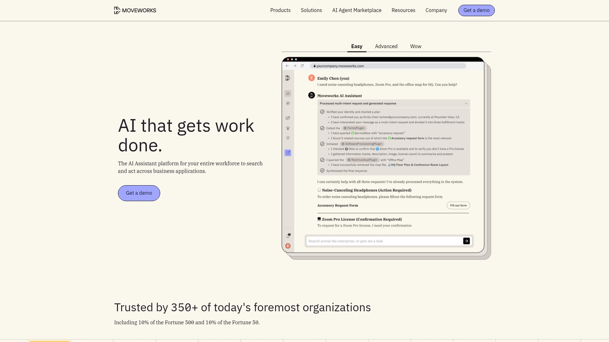The width and height of the screenshot is (609, 342).
Task: Switch to the Advanced tab
Action: (386, 46)
